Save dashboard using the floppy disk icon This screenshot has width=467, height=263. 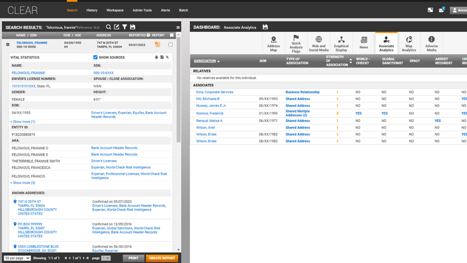tap(265, 27)
